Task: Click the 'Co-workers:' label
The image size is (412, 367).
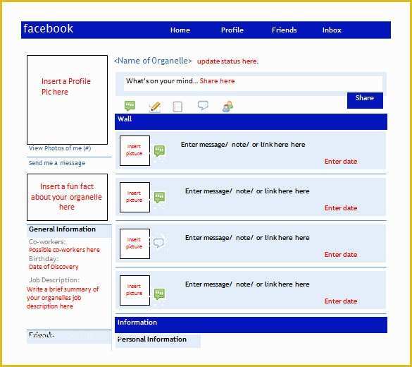Action: click(47, 242)
